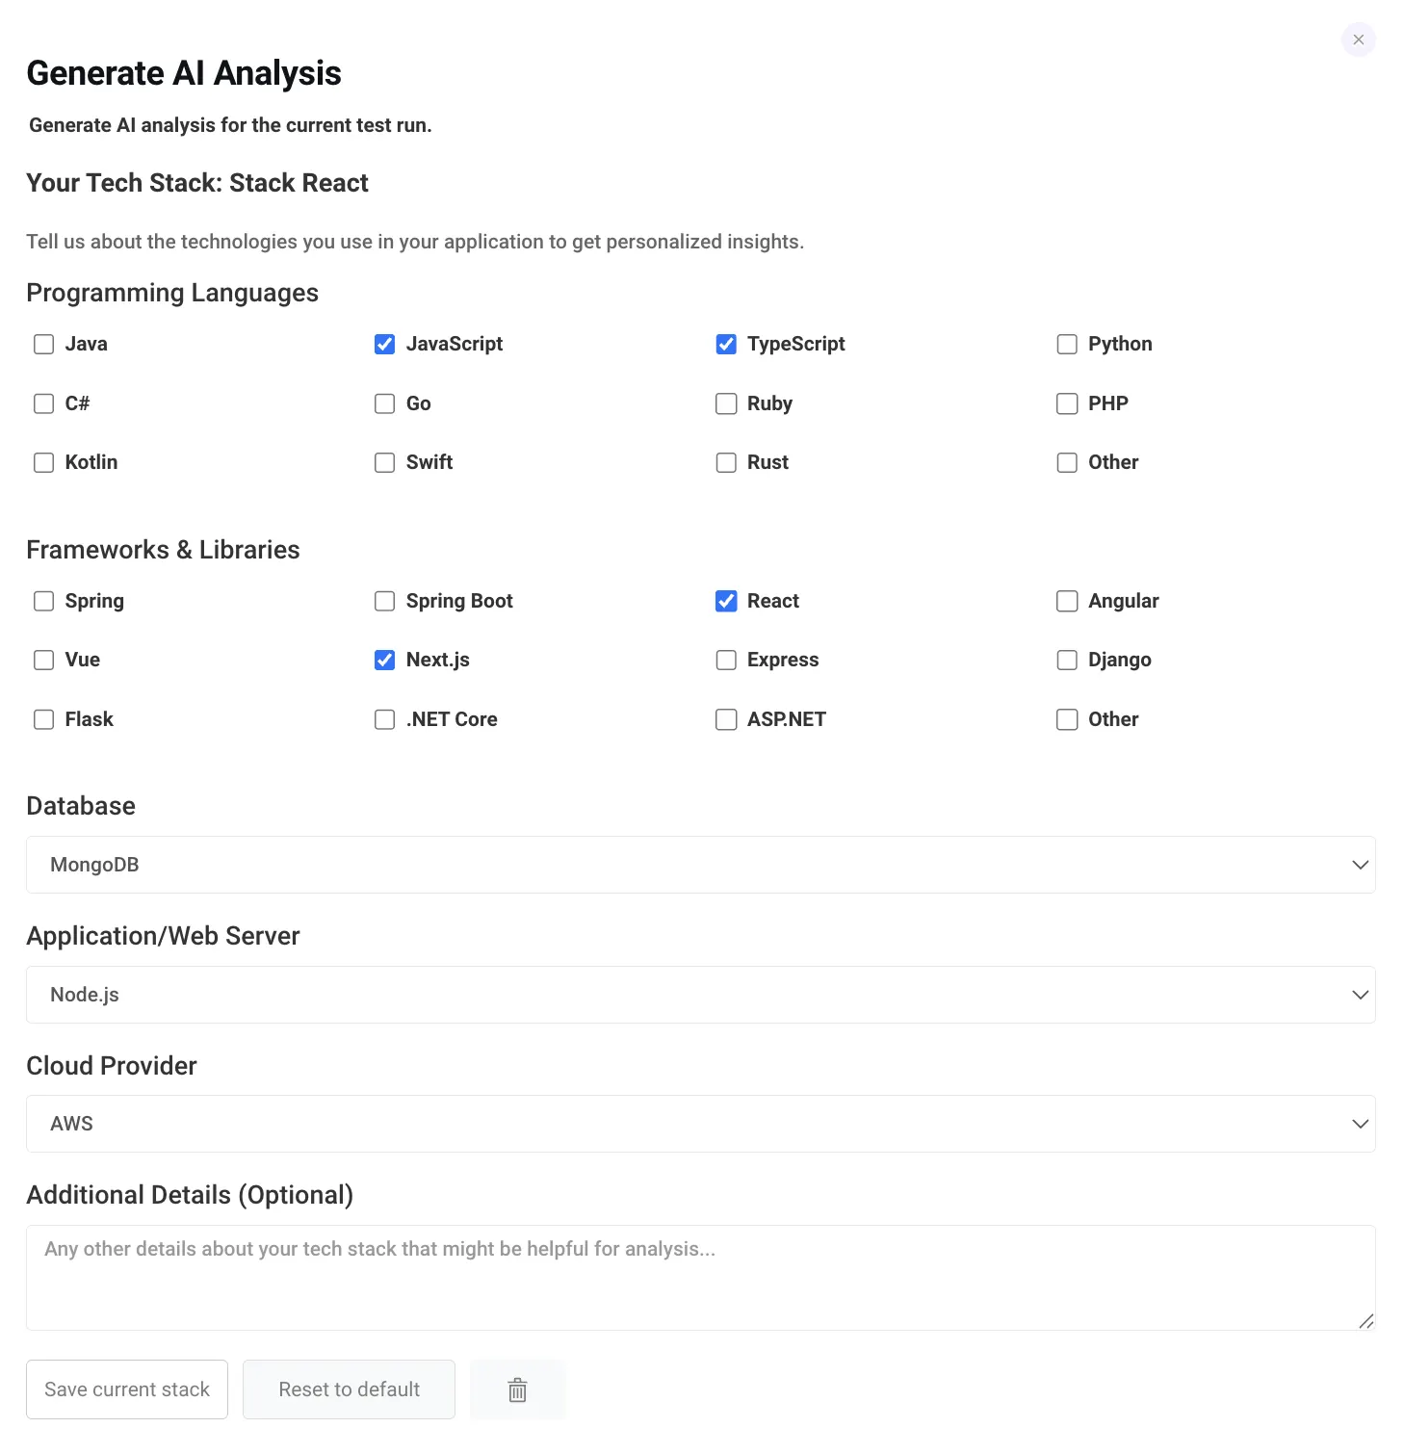Uncheck the React framework checkbox
This screenshot has width=1404, height=1454.
(726, 602)
